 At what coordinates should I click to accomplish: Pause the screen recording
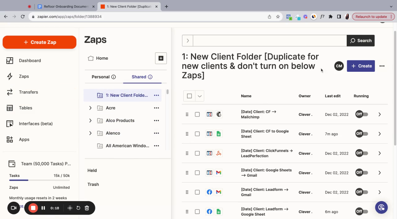pyautogui.click(x=43, y=208)
